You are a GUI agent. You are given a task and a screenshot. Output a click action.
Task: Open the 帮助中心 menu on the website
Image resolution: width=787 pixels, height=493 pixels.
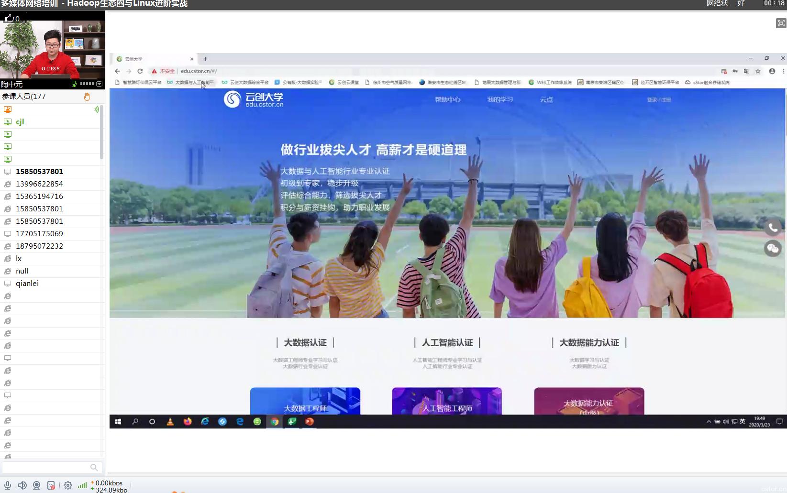click(449, 99)
